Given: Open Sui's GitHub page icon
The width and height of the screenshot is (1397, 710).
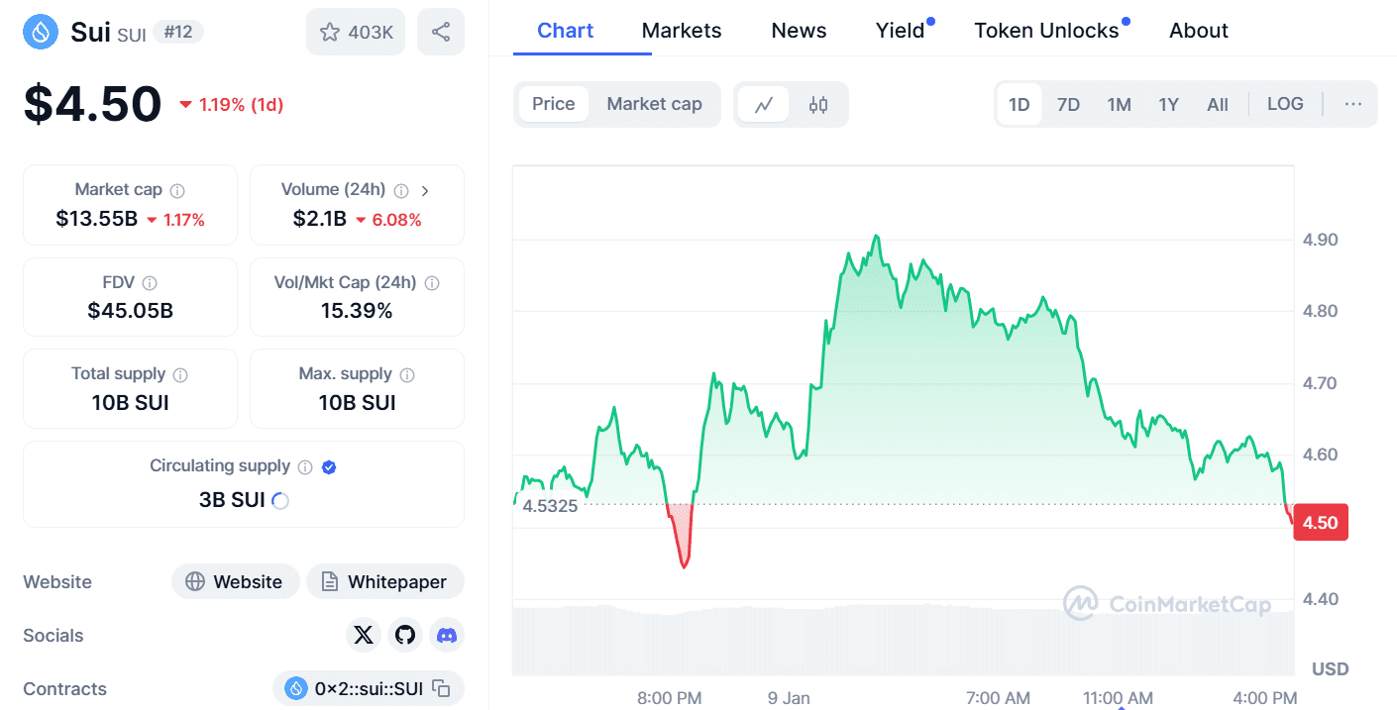Looking at the screenshot, I should 405,635.
